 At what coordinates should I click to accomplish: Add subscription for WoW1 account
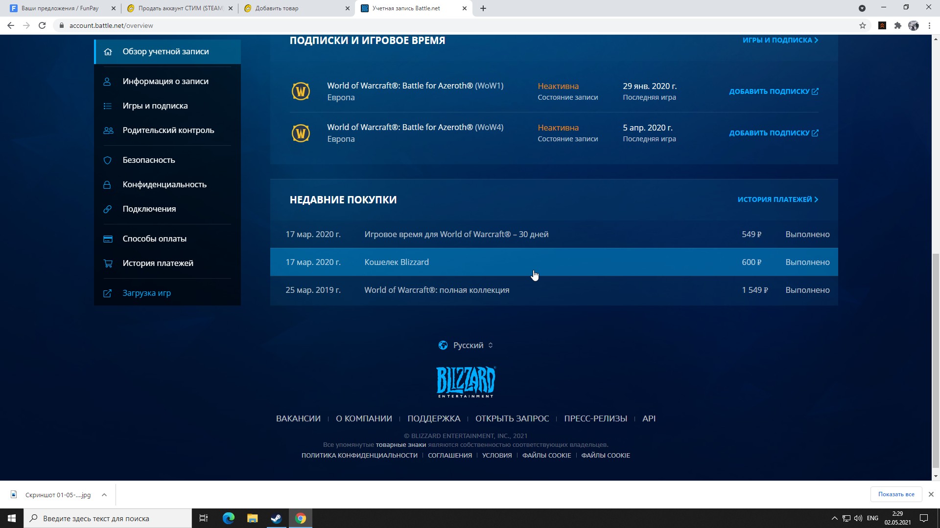click(774, 91)
